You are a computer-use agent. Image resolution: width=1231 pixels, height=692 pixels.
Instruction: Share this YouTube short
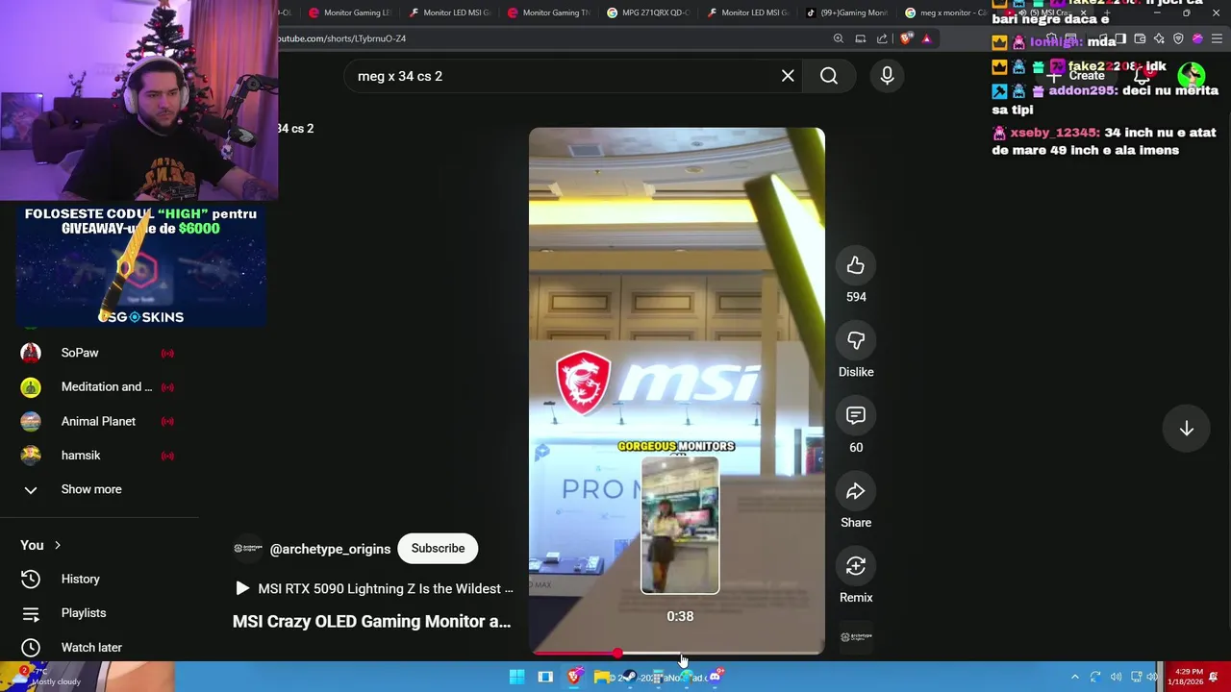click(x=856, y=491)
